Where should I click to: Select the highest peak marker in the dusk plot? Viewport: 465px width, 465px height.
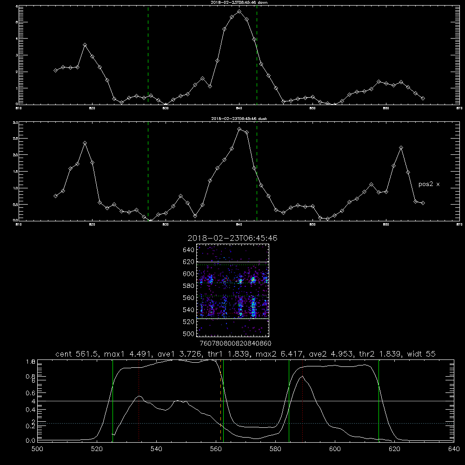[x=239, y=129]
